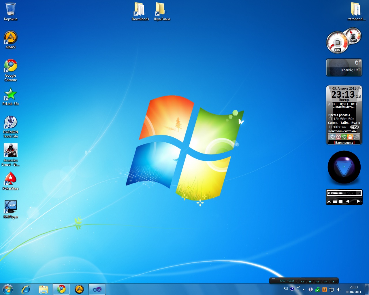Click the Kharkiv weather gadget
The width and height of the screenshot is (369, 295).
344,67
